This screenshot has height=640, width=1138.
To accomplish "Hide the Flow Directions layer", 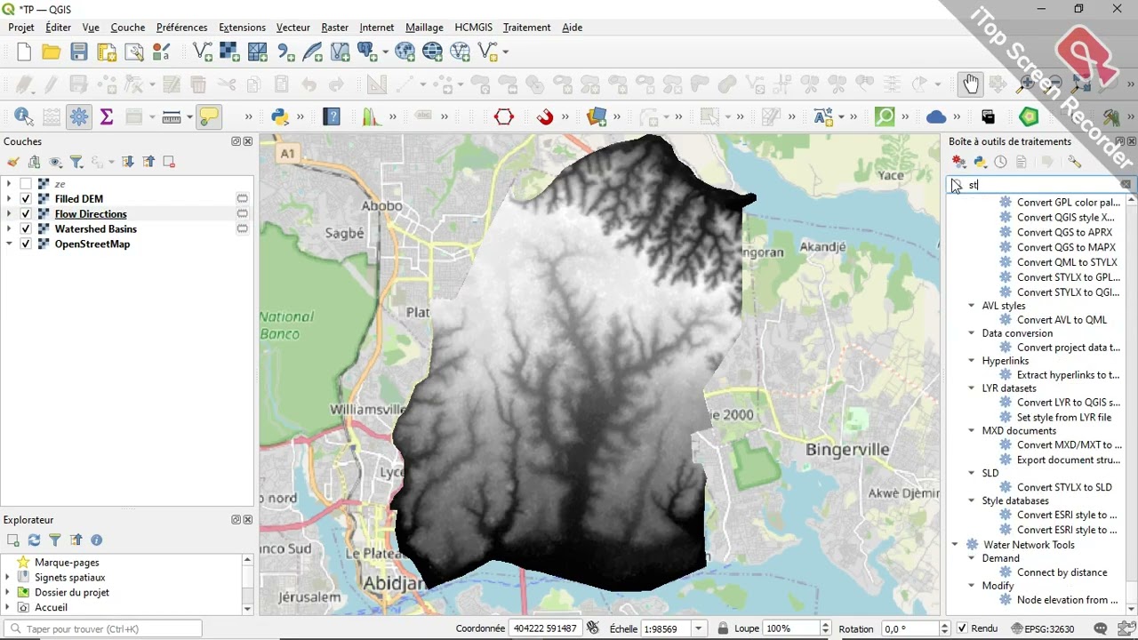I will pyautogui.click(x=26, y=214).
